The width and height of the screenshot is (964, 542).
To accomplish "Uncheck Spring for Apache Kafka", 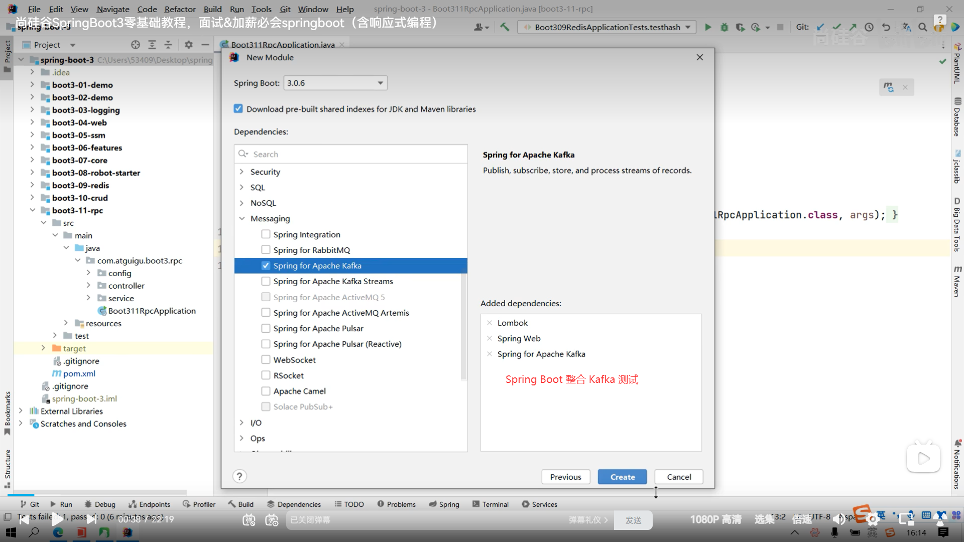I will tap(266, 265).
